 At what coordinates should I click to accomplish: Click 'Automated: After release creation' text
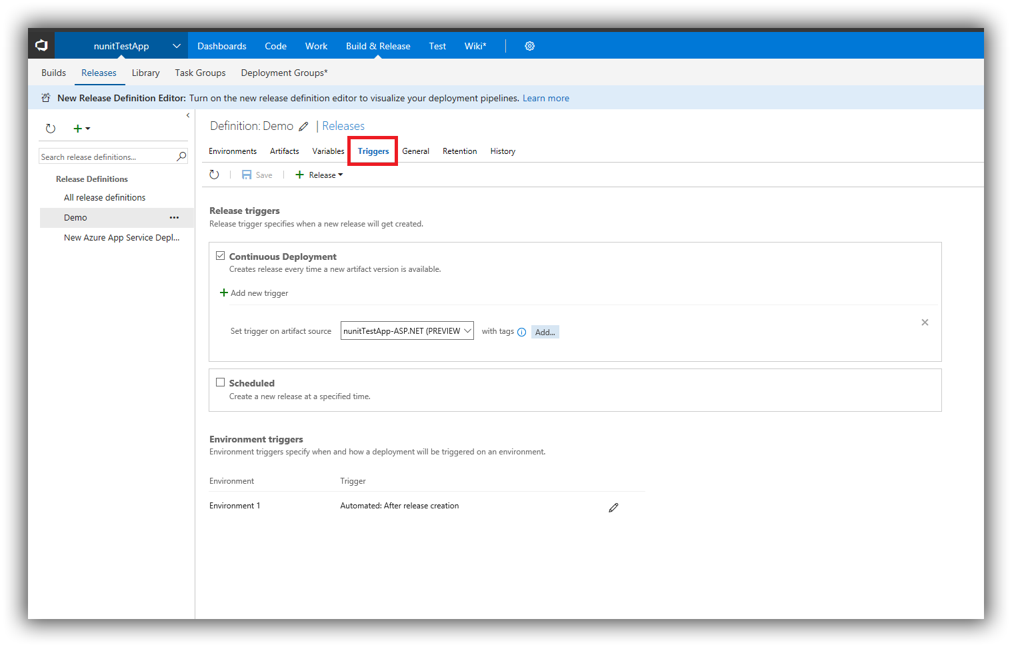[399, 506]
